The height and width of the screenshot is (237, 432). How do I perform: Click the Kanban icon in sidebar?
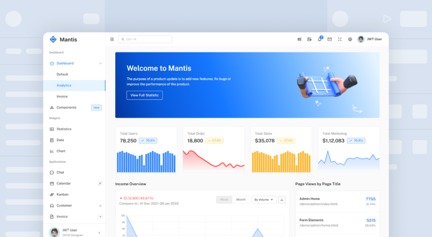[x=51, y=194]
